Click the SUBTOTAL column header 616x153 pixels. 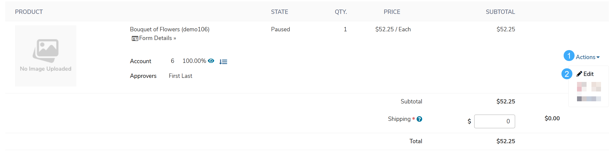pos(500,12)
